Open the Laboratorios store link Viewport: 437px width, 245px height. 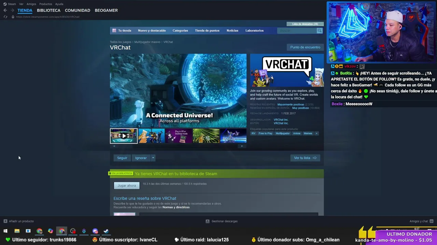254,31
